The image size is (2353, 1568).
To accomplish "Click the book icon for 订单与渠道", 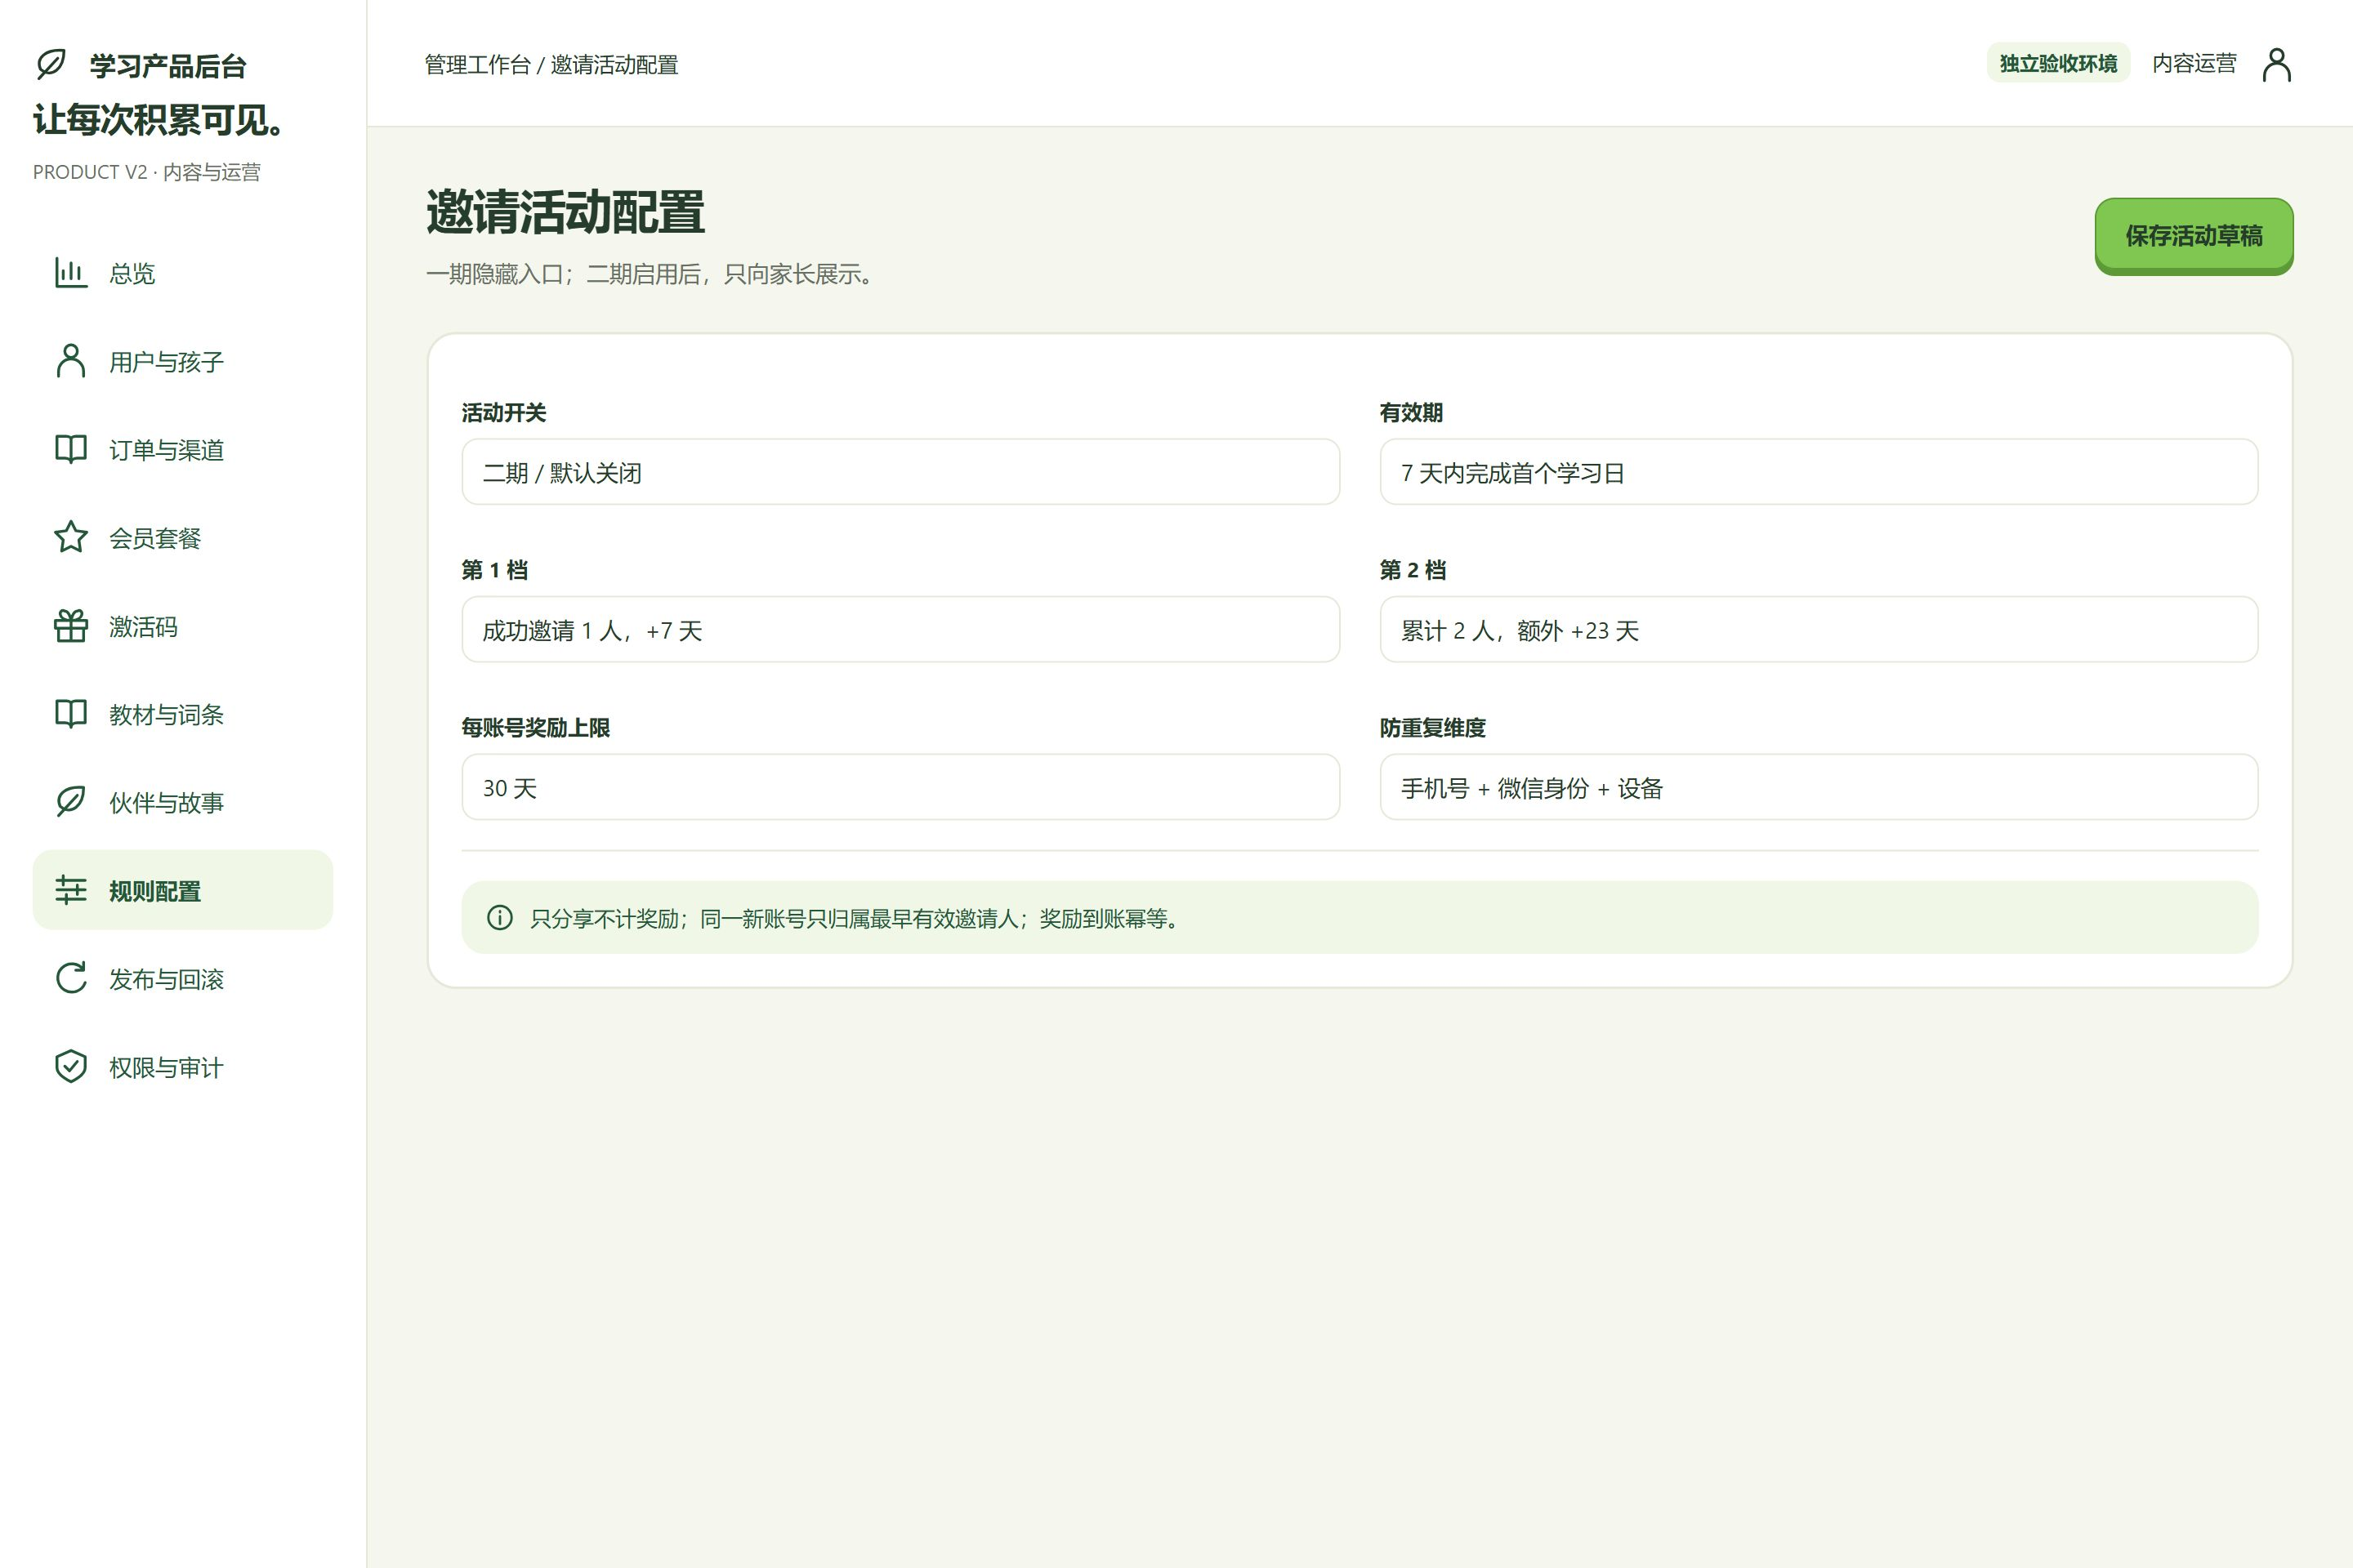I will [71, 449].
